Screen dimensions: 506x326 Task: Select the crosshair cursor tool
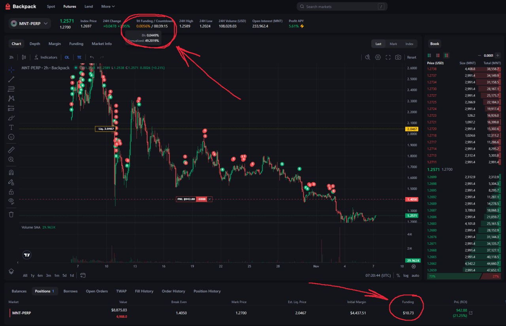[x=11, y=69]
